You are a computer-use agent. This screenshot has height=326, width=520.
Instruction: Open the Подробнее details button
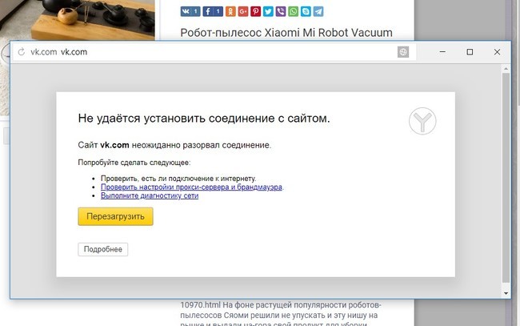(x=103, y=249)
